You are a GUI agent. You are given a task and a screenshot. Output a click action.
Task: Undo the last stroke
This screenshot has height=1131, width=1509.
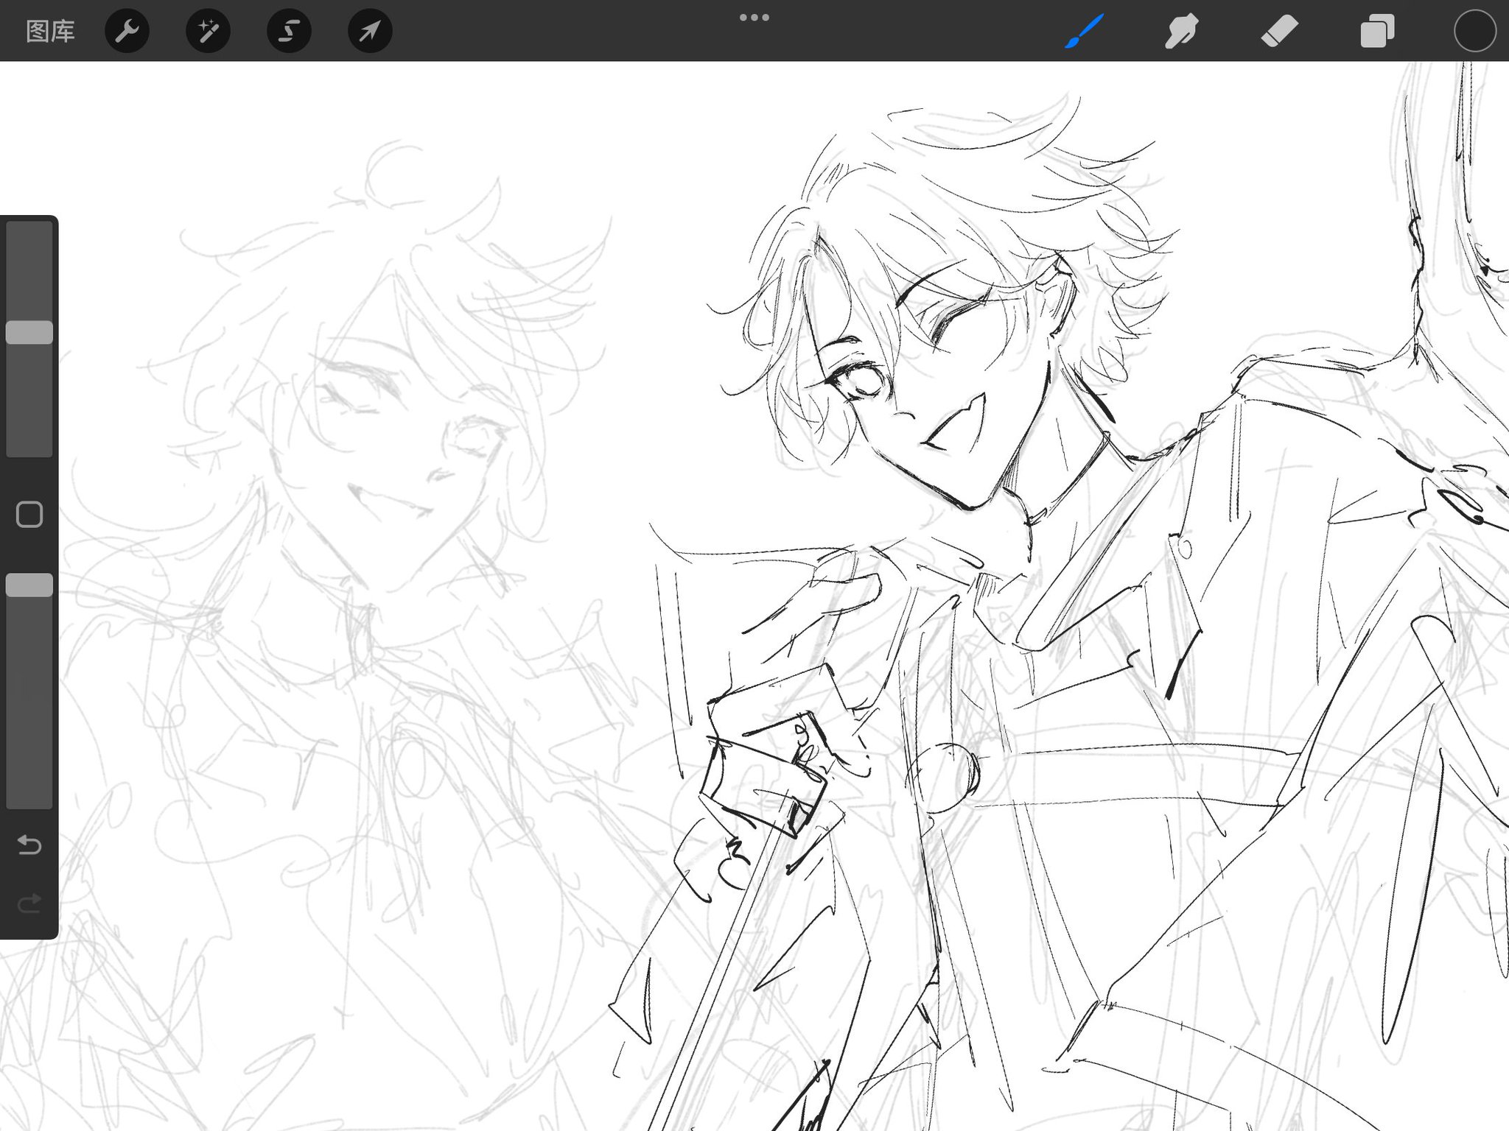[x=29, y=844]
